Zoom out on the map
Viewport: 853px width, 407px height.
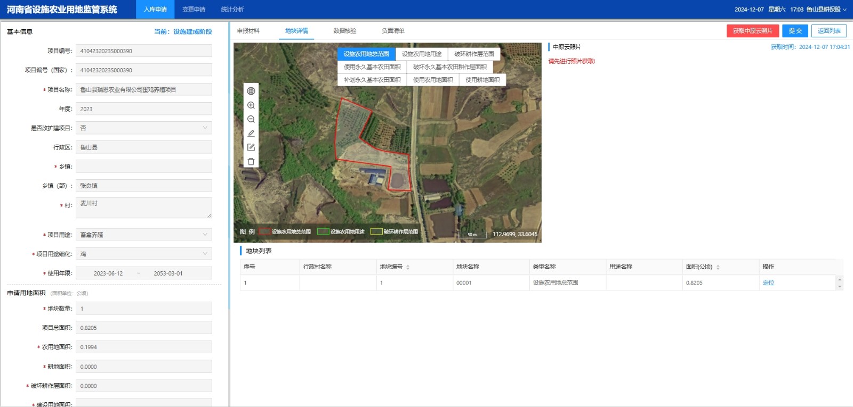[251, 119]
